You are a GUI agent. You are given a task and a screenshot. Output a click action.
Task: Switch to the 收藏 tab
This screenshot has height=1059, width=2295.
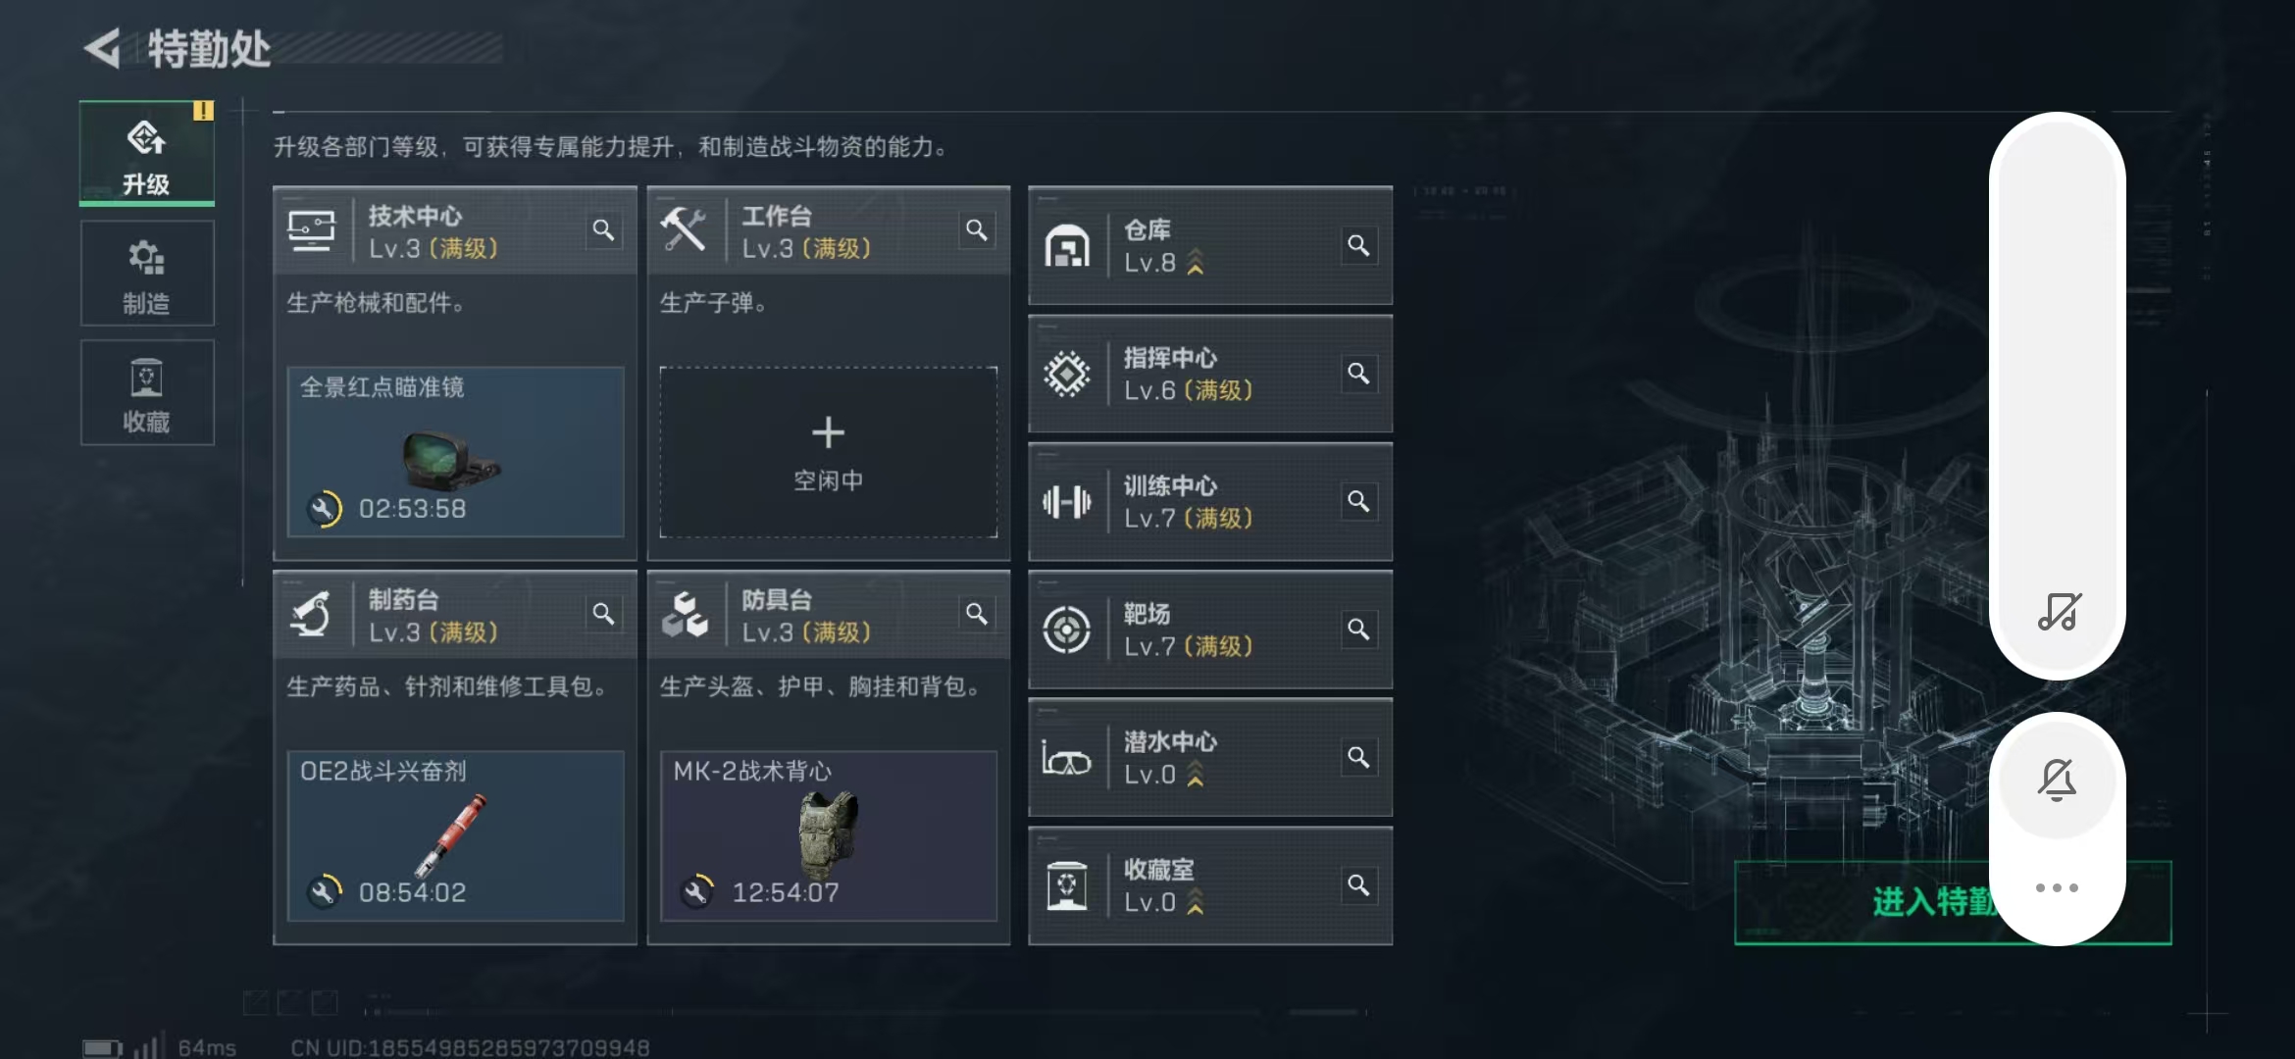pos(147,393)
